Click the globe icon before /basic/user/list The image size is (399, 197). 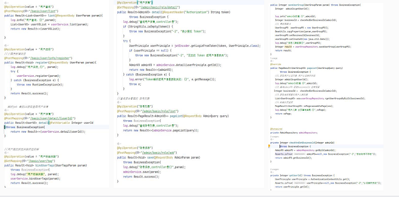(26, 11)
